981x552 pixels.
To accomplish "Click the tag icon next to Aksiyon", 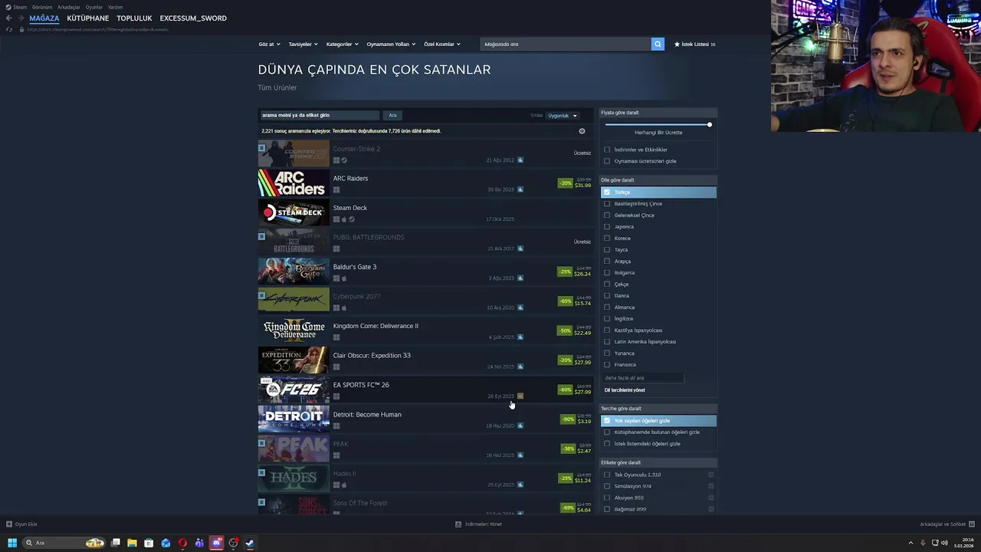I will click(711, 498).
